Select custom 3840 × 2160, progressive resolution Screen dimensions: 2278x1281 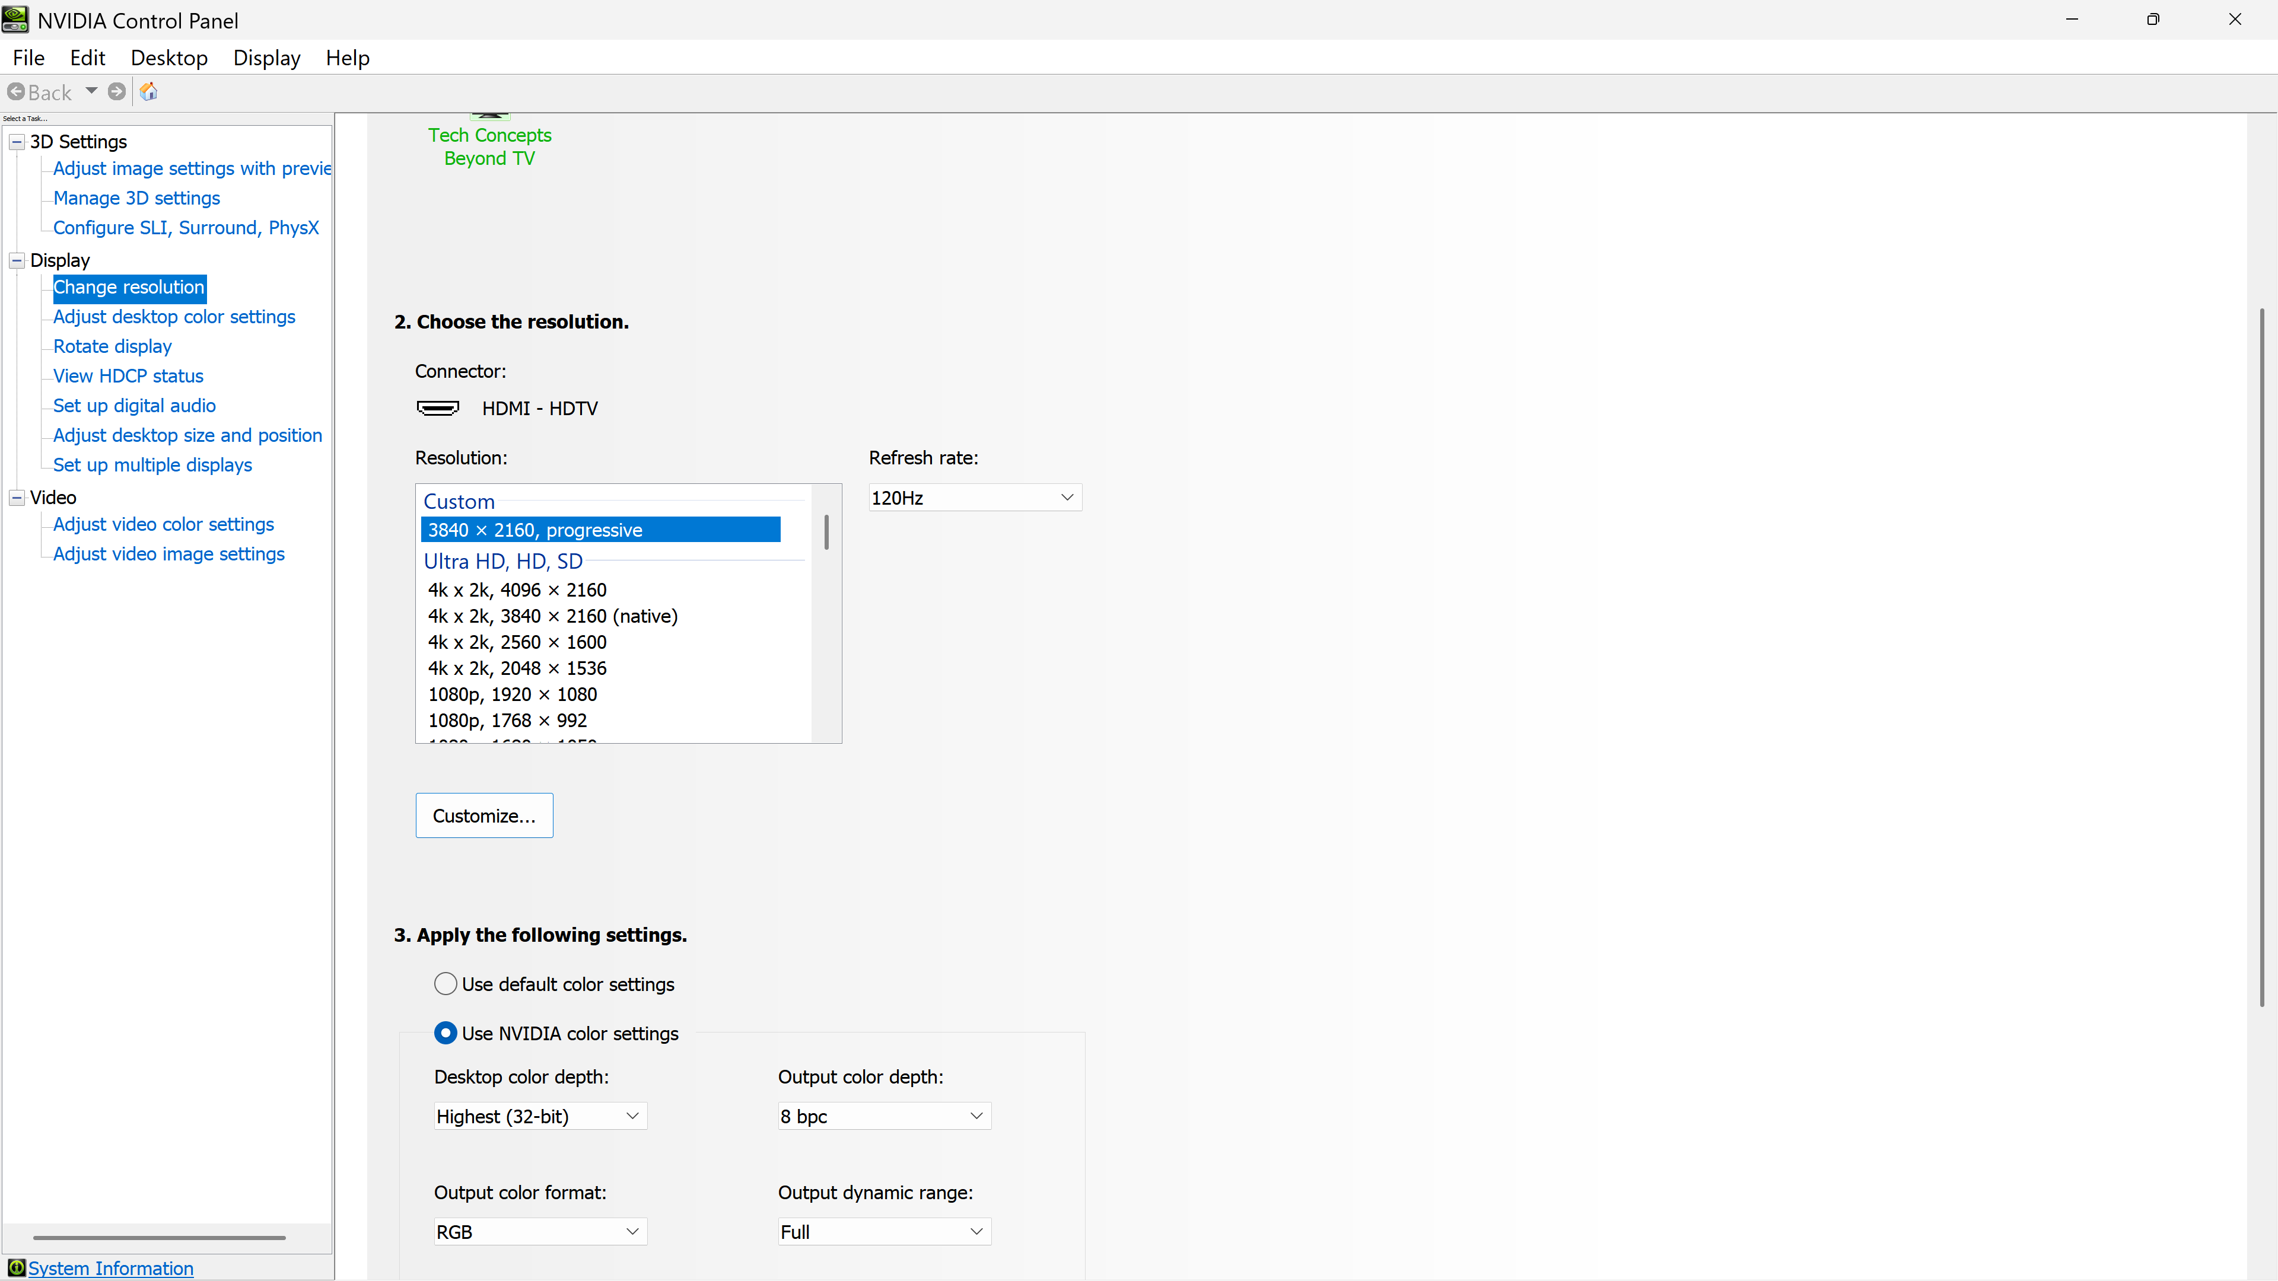pyautogui.click(x=600, y=530)
